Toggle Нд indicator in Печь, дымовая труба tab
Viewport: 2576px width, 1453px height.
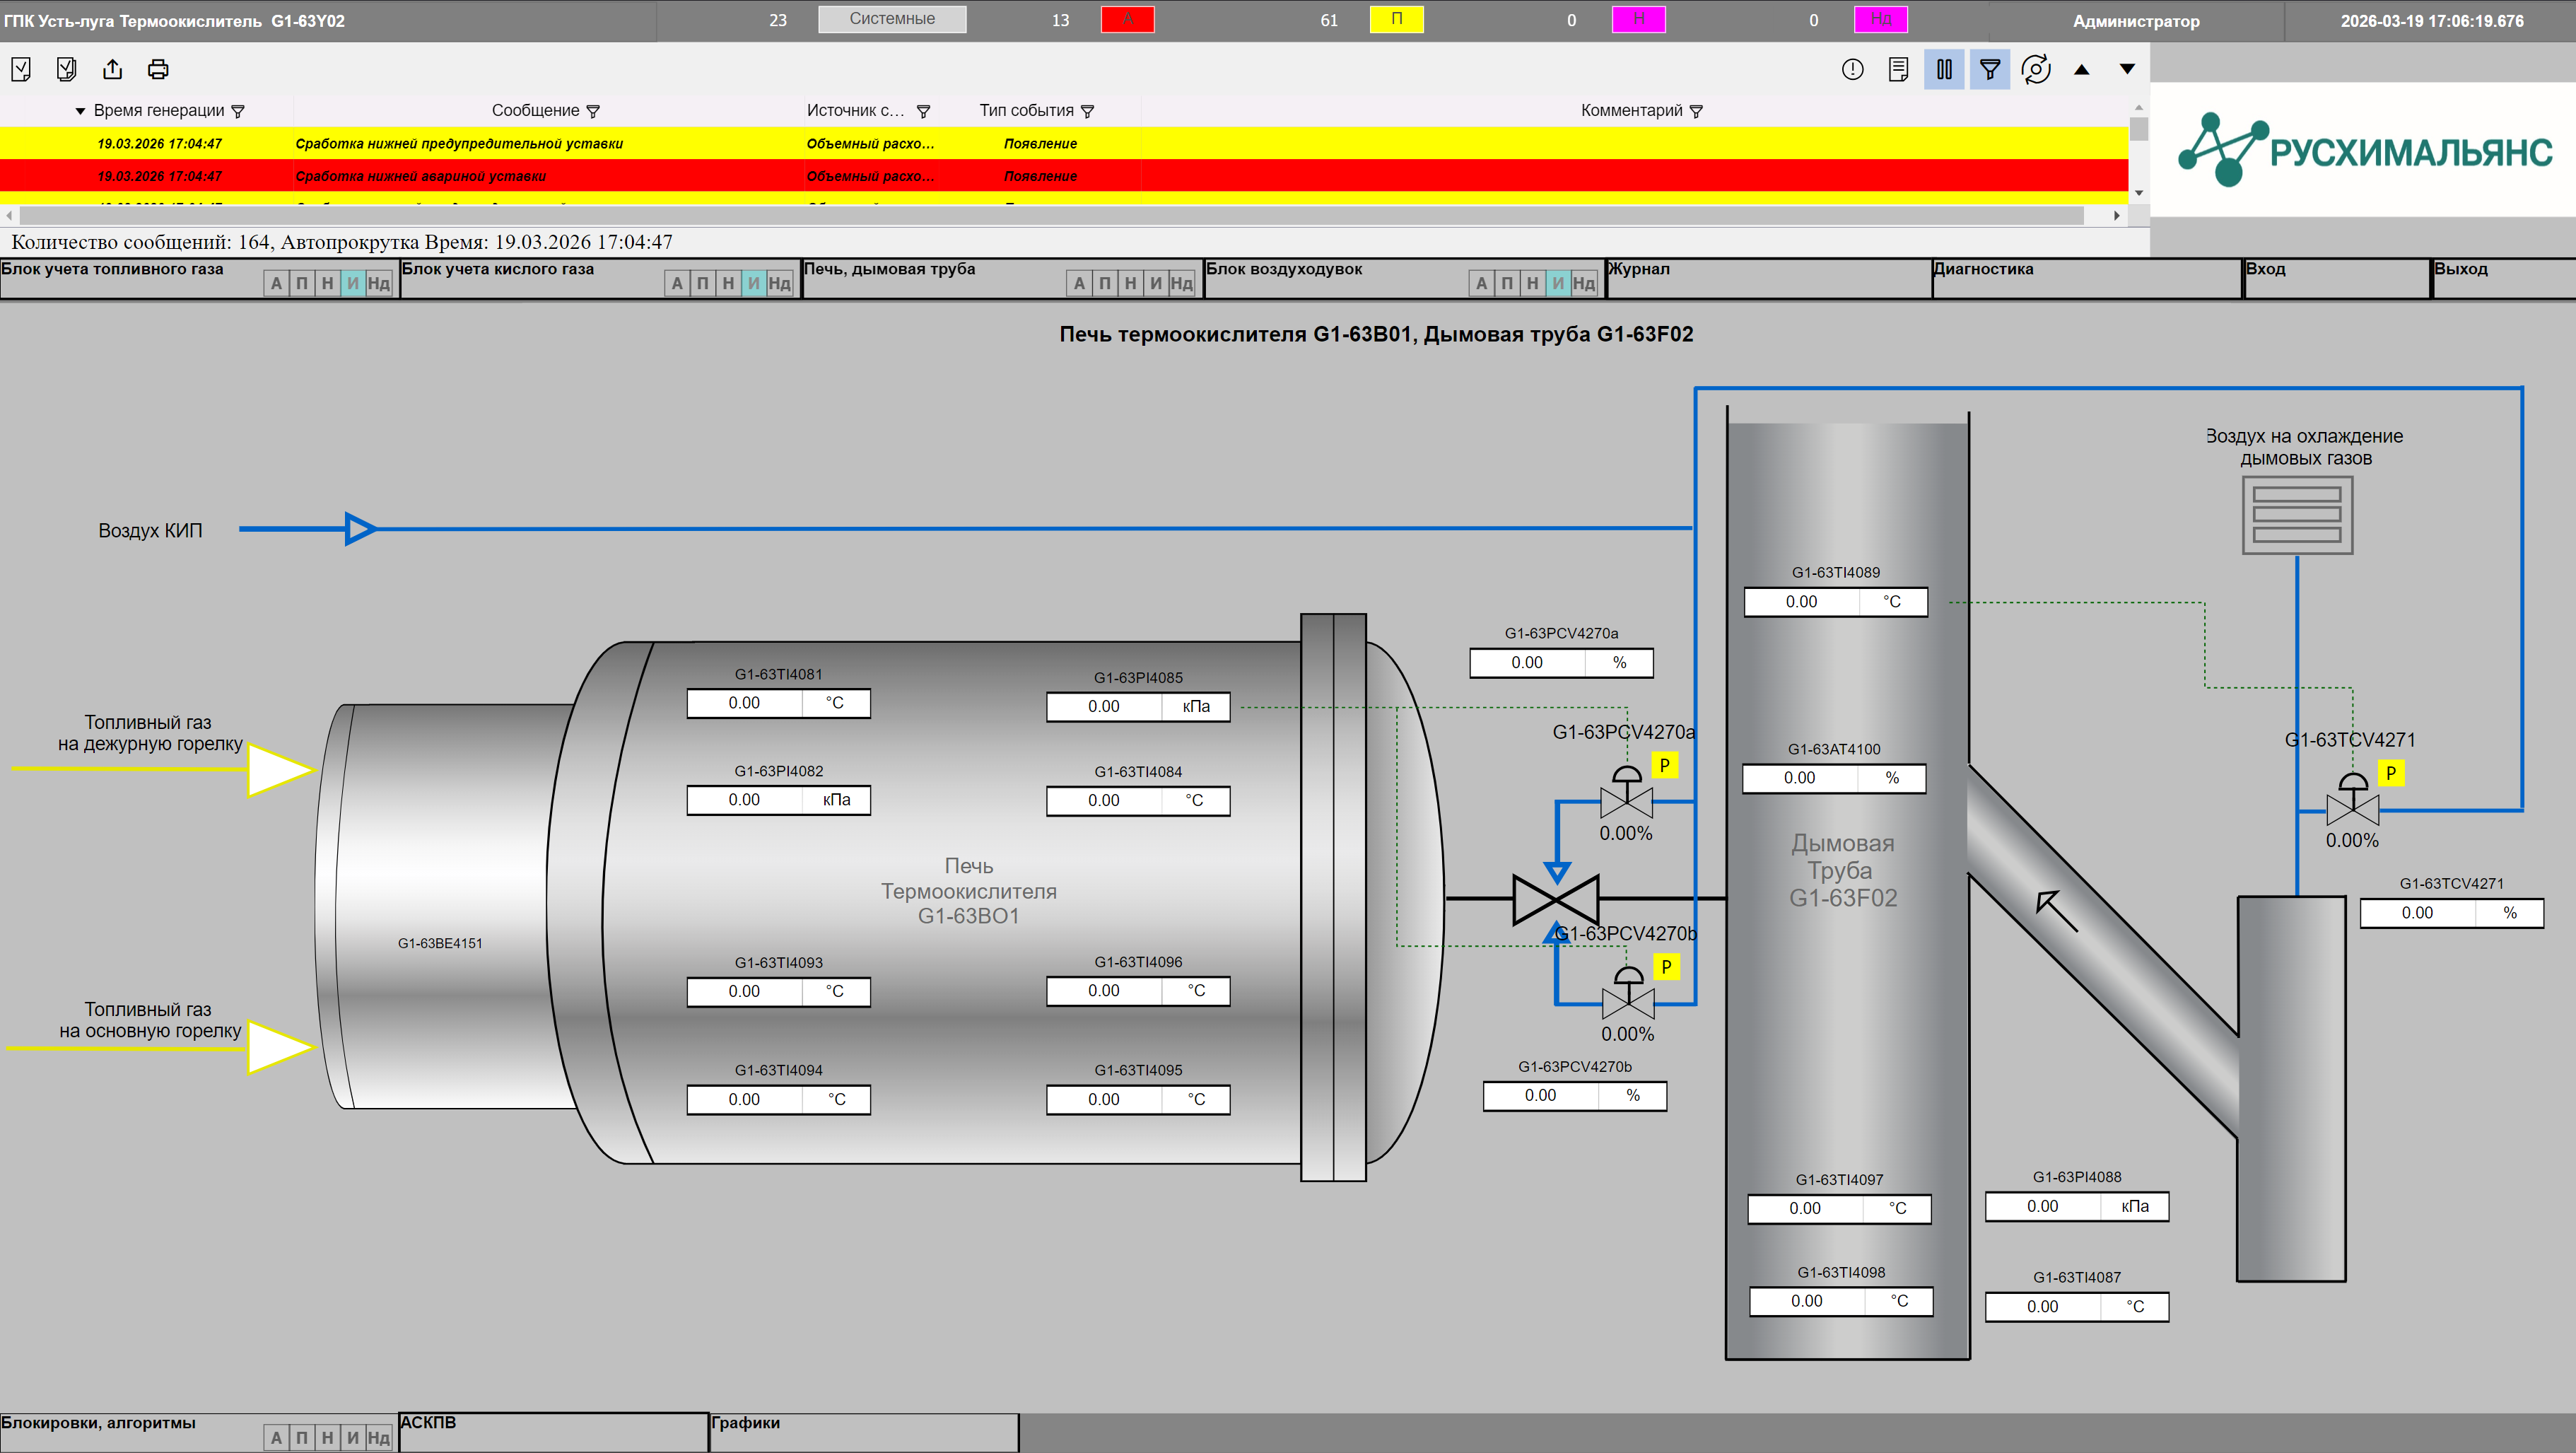point(1182,284)
